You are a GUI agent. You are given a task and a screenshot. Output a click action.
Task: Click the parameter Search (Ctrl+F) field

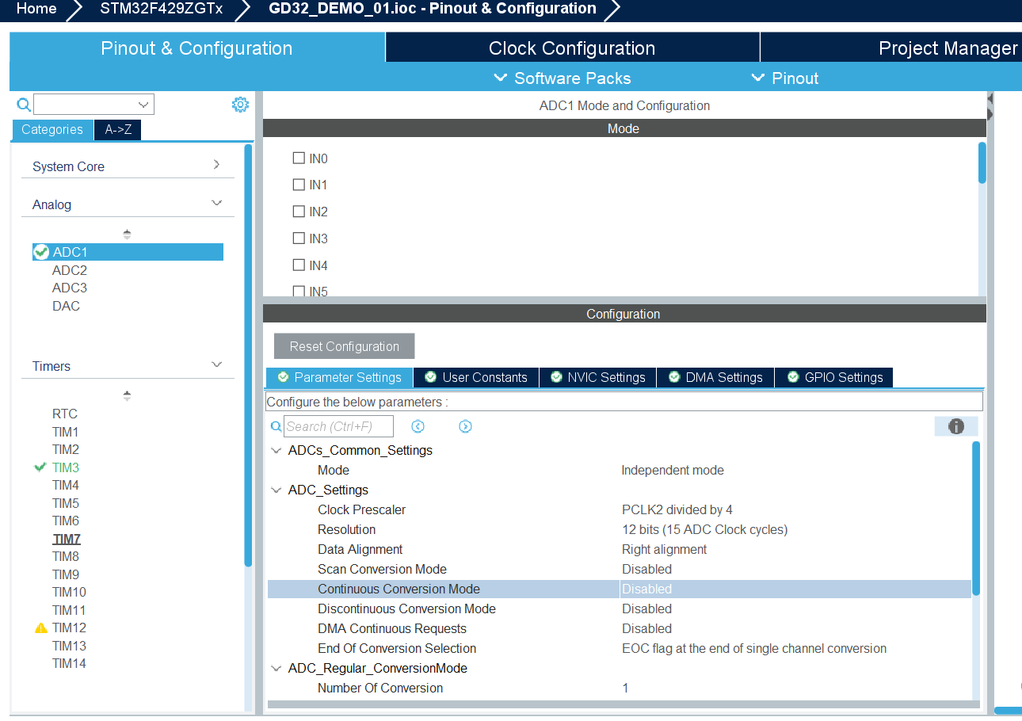339,426
